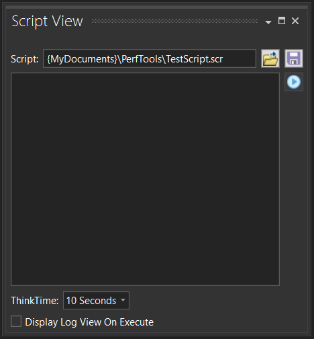Click the Script: label

pos(25,59)
